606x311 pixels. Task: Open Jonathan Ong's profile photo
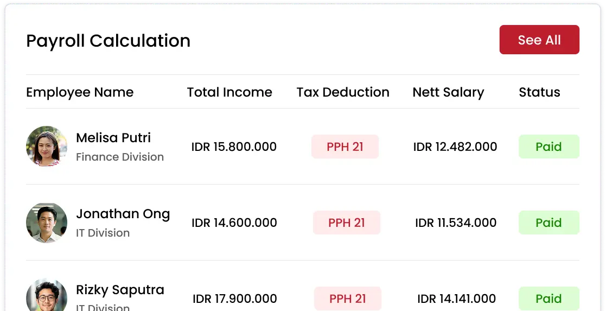47,223
